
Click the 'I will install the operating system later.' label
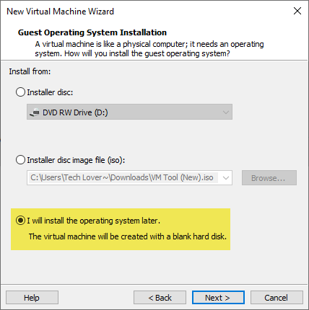93,221
